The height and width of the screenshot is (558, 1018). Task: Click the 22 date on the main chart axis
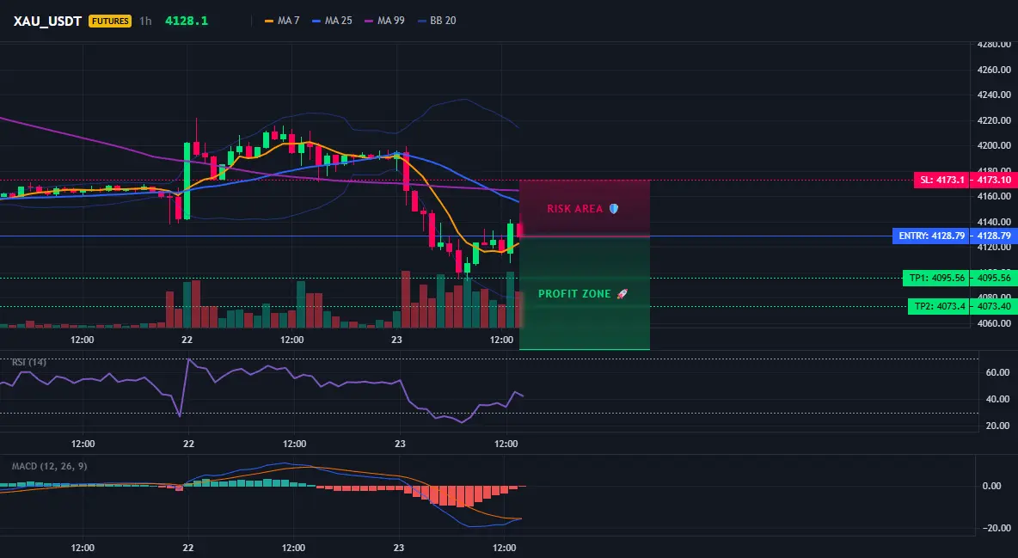click(x=187, y=340)
